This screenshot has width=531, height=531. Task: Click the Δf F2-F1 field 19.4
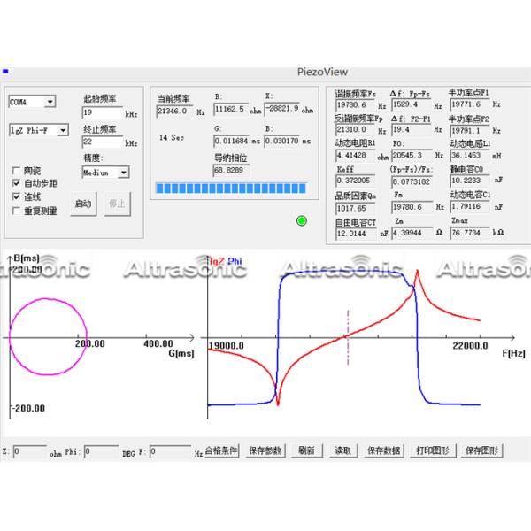click(412, 130)
